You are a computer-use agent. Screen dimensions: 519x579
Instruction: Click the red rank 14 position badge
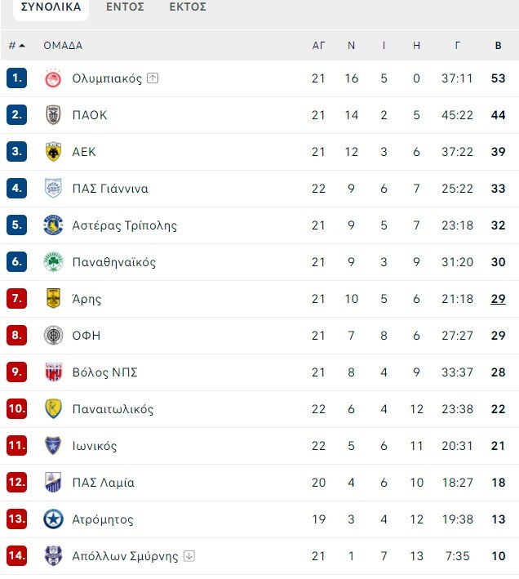[17, 556]
